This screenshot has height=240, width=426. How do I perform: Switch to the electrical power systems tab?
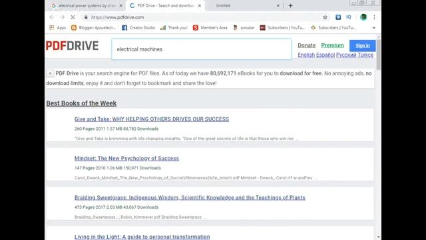pyautogui.click(x=87, y=6)
